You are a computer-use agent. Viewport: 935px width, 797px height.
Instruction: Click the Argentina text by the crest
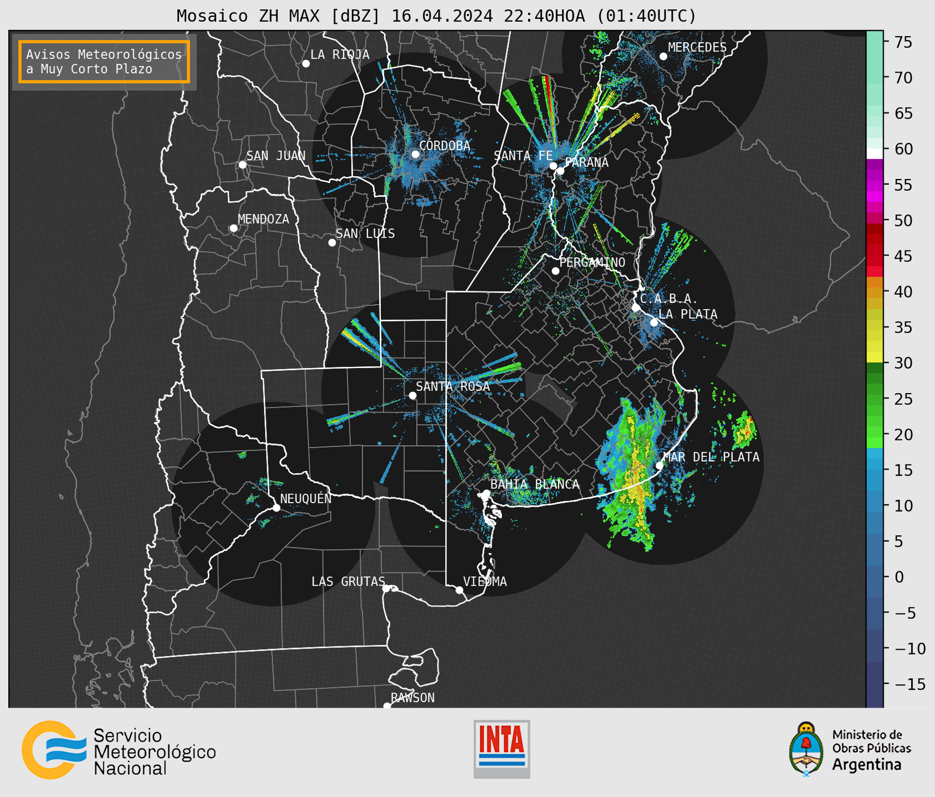[867, 765]
